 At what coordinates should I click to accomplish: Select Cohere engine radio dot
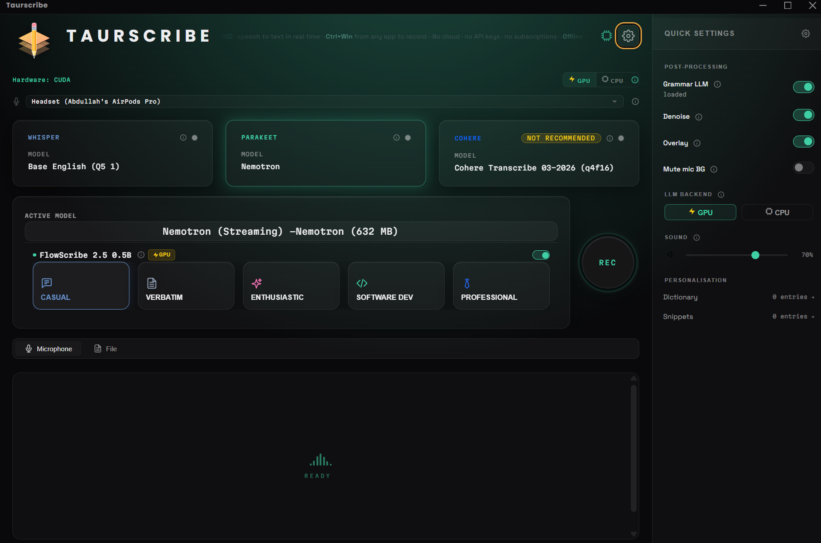[x=621, y=138]
